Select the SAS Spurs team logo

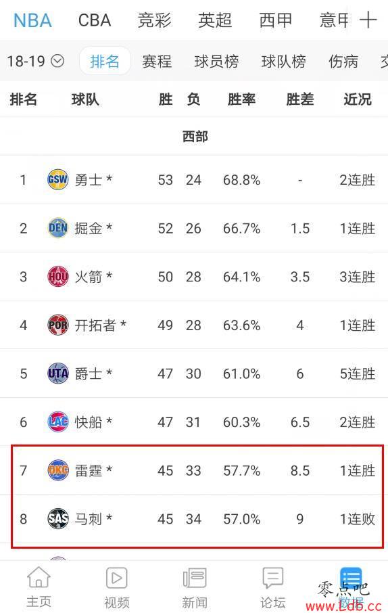tap(58, 519)
